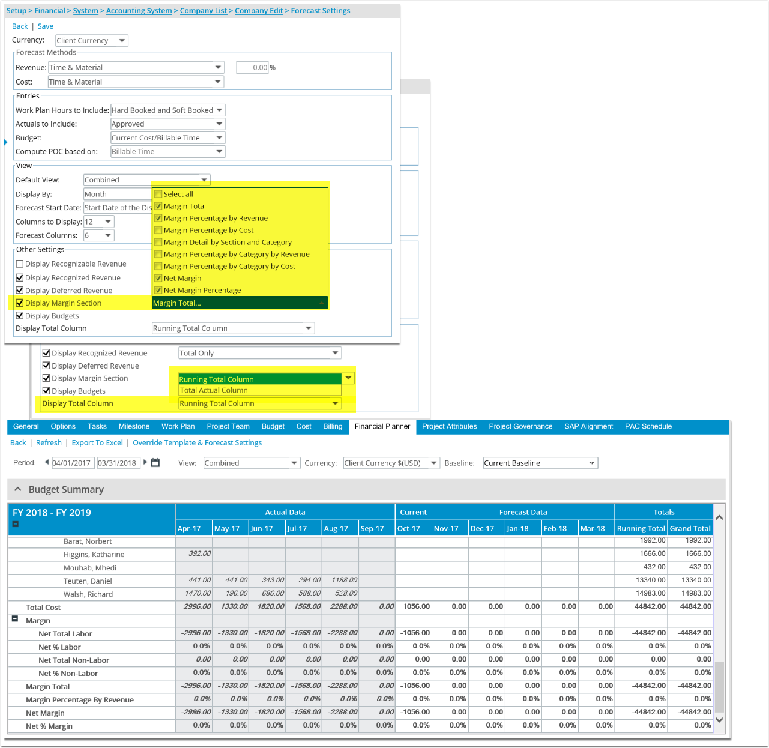This screenshot has height=748, width=769.
Task: Uncheck Net Margin option
Action: (158, 278)
